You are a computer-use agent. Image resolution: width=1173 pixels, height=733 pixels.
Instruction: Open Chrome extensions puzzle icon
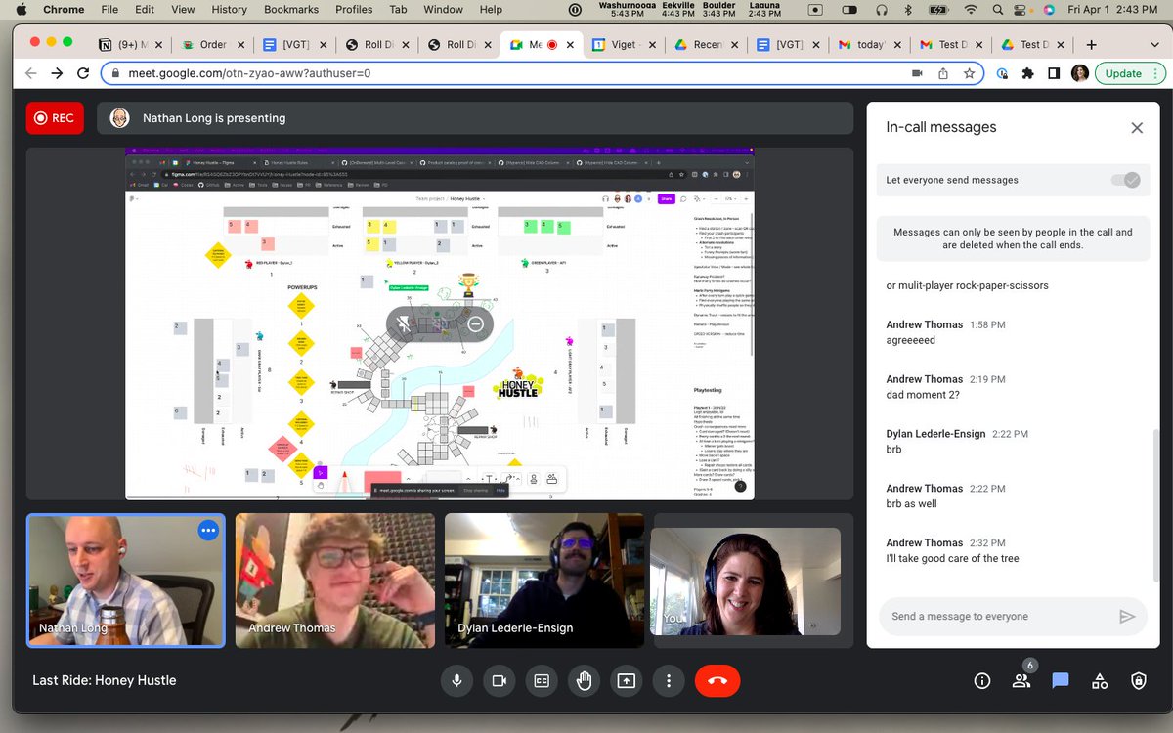tap(1027, 73)
